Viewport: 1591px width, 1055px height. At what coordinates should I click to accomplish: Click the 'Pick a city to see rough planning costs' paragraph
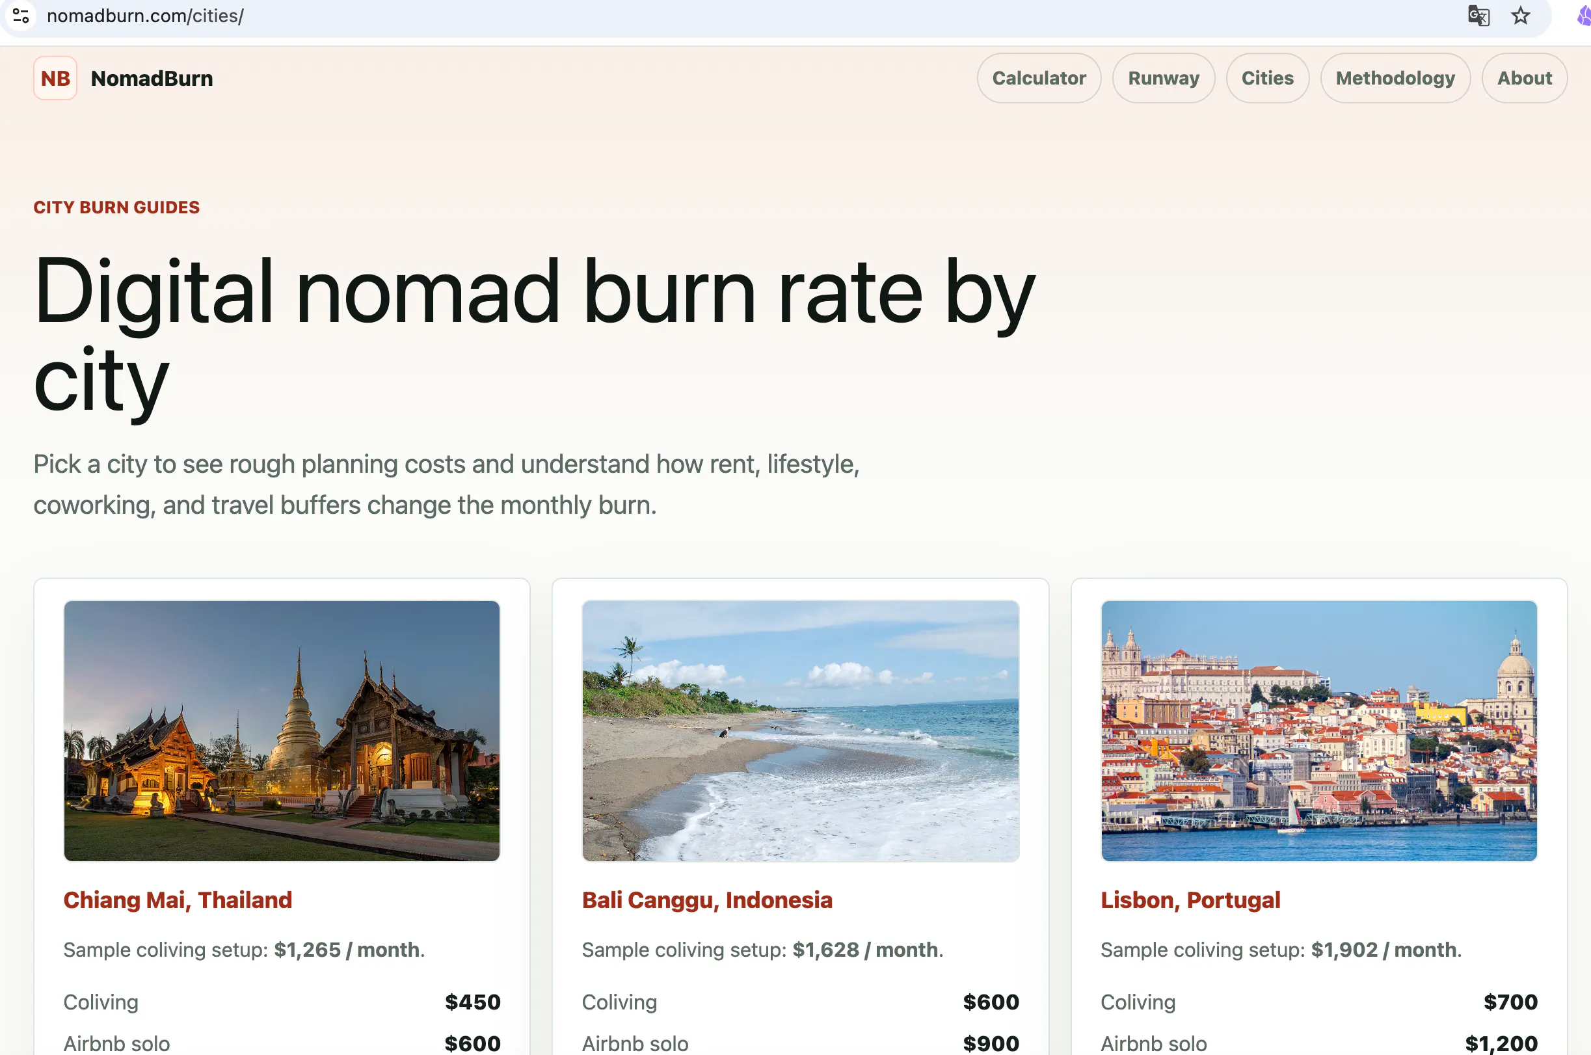coord(447,485)
